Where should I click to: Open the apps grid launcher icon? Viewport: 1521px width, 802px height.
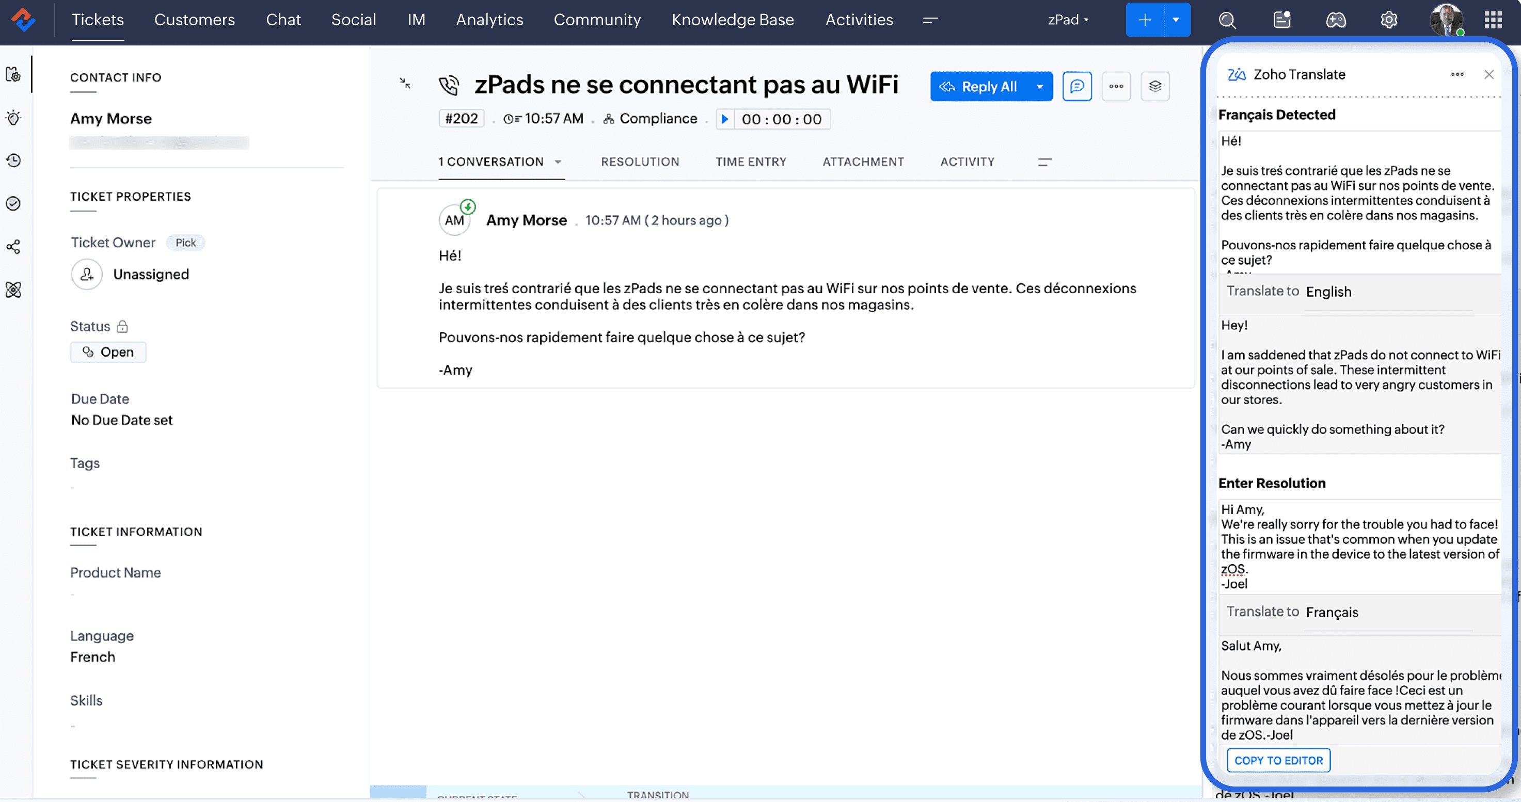tap(1493, 20)
